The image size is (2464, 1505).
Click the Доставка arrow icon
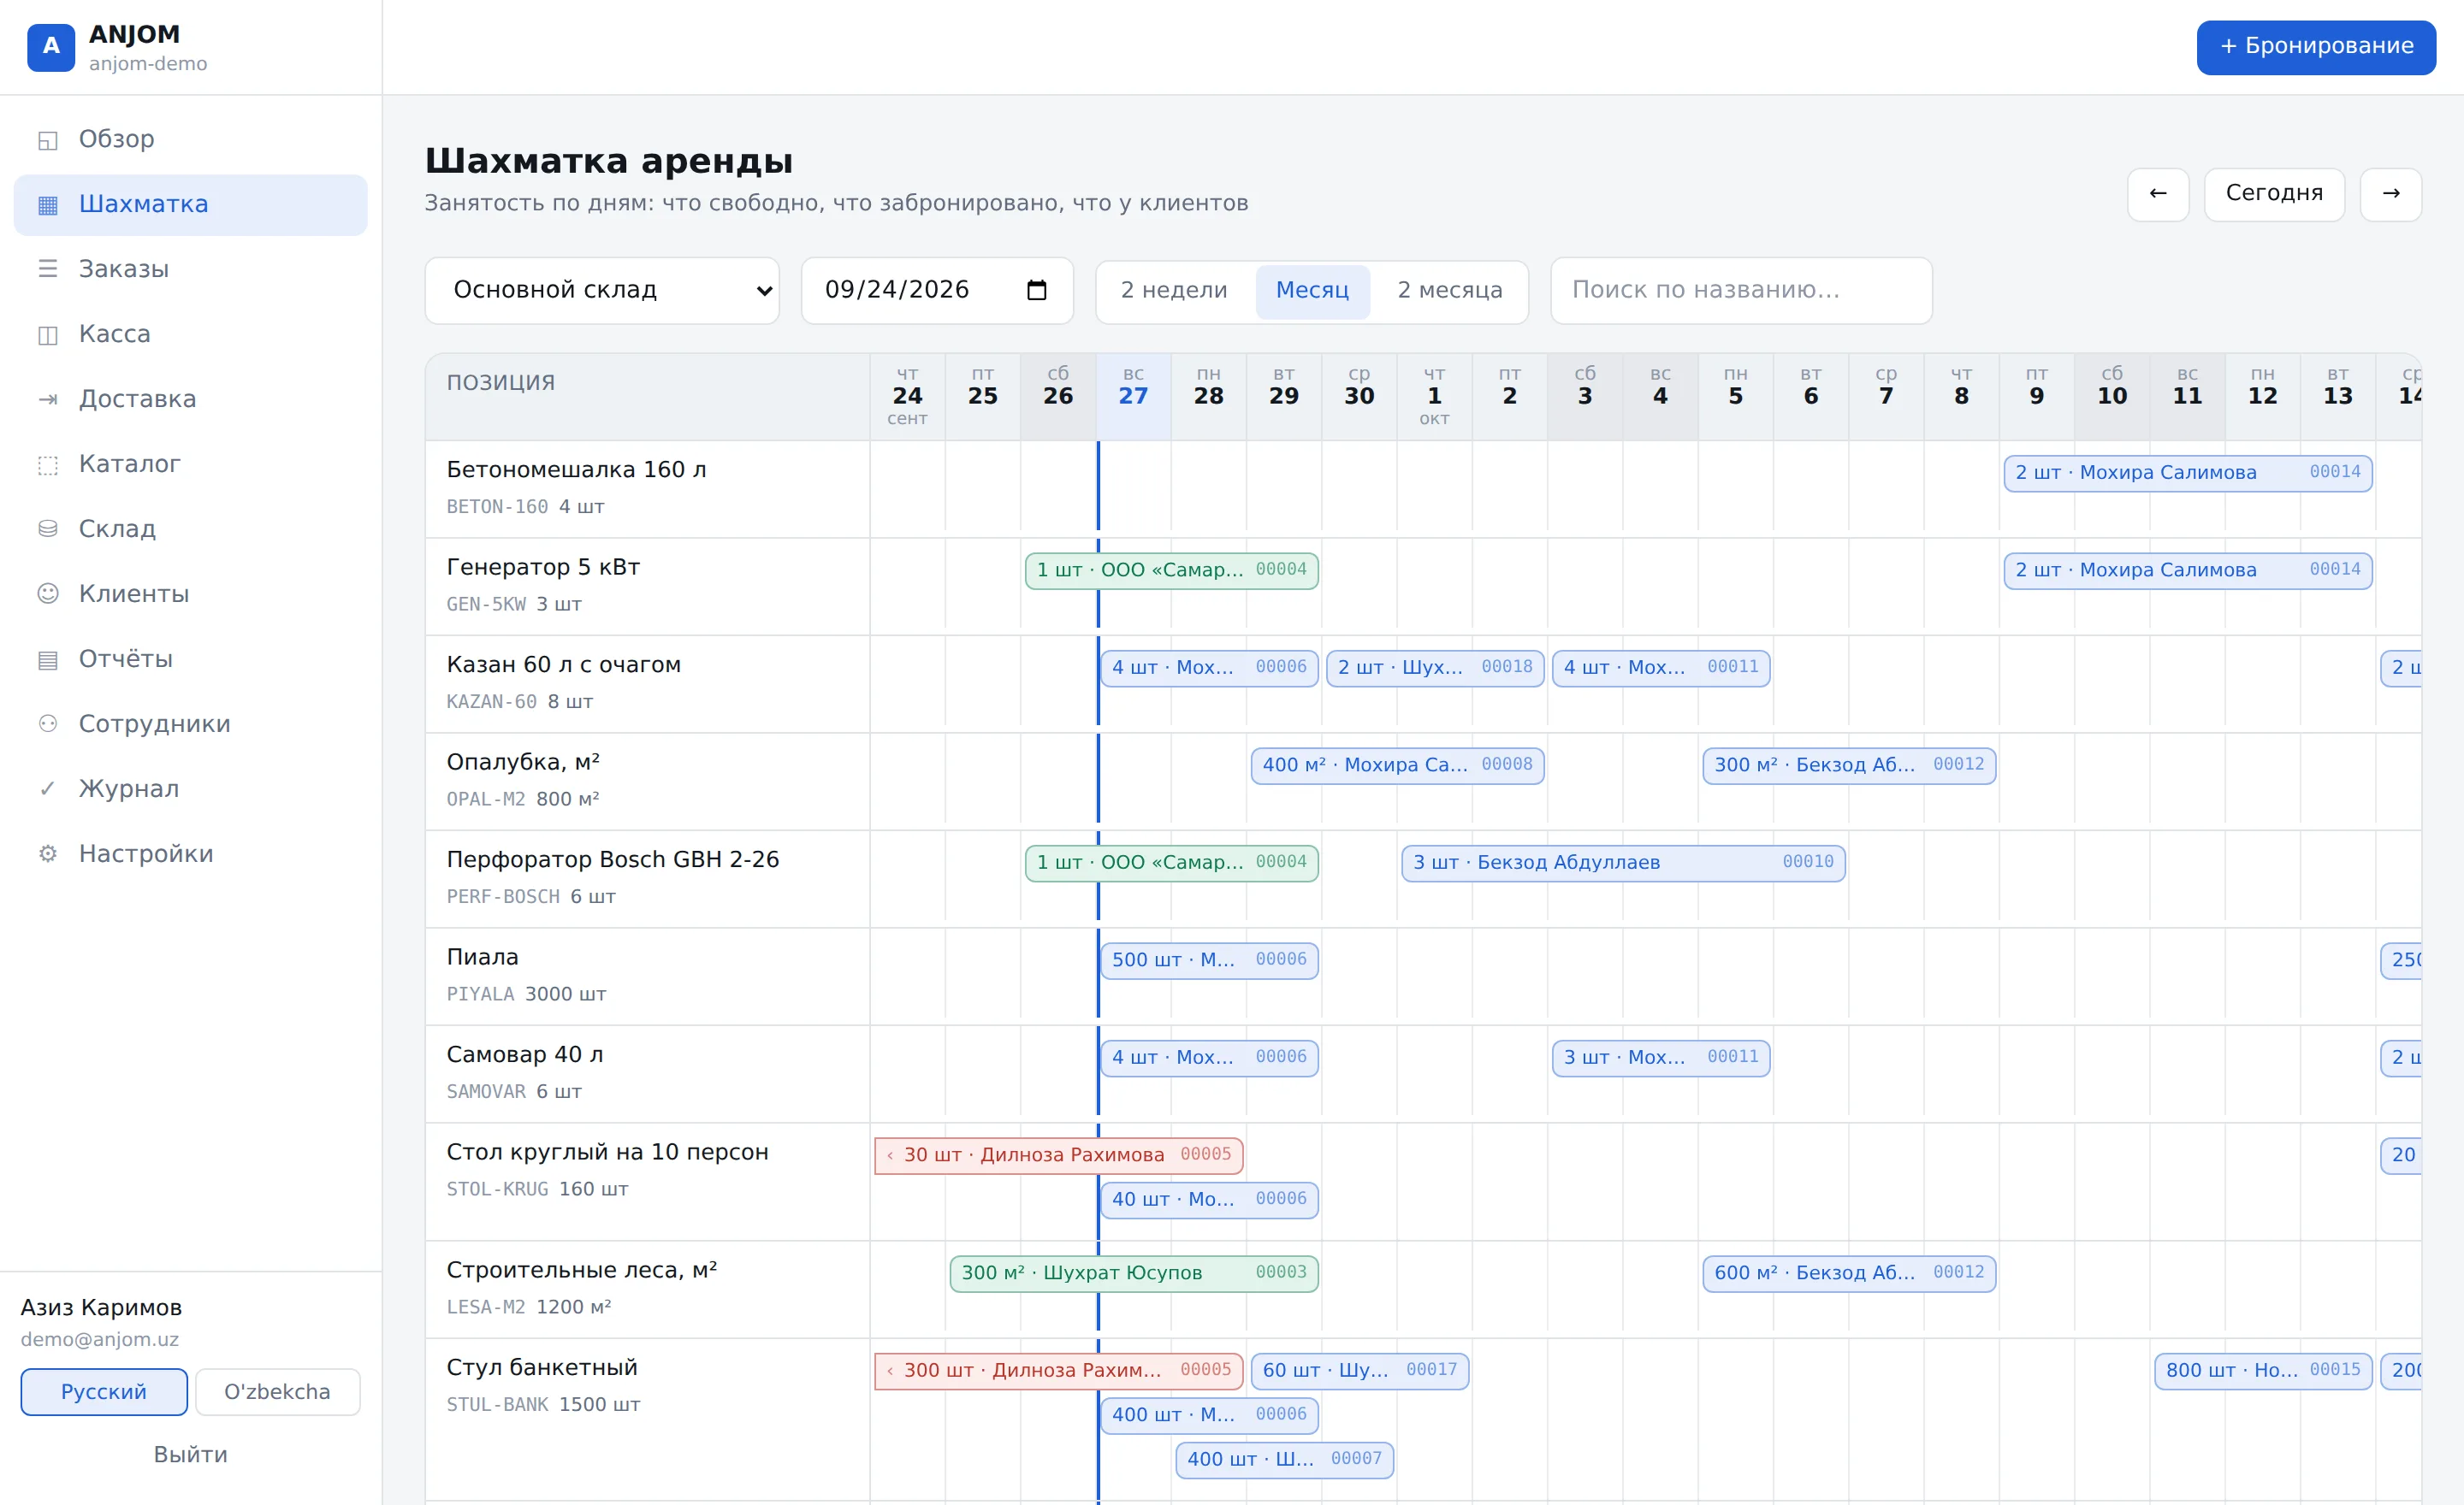click(x=47, y=399)
